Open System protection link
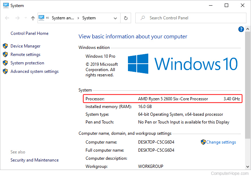 coord(27,63)
